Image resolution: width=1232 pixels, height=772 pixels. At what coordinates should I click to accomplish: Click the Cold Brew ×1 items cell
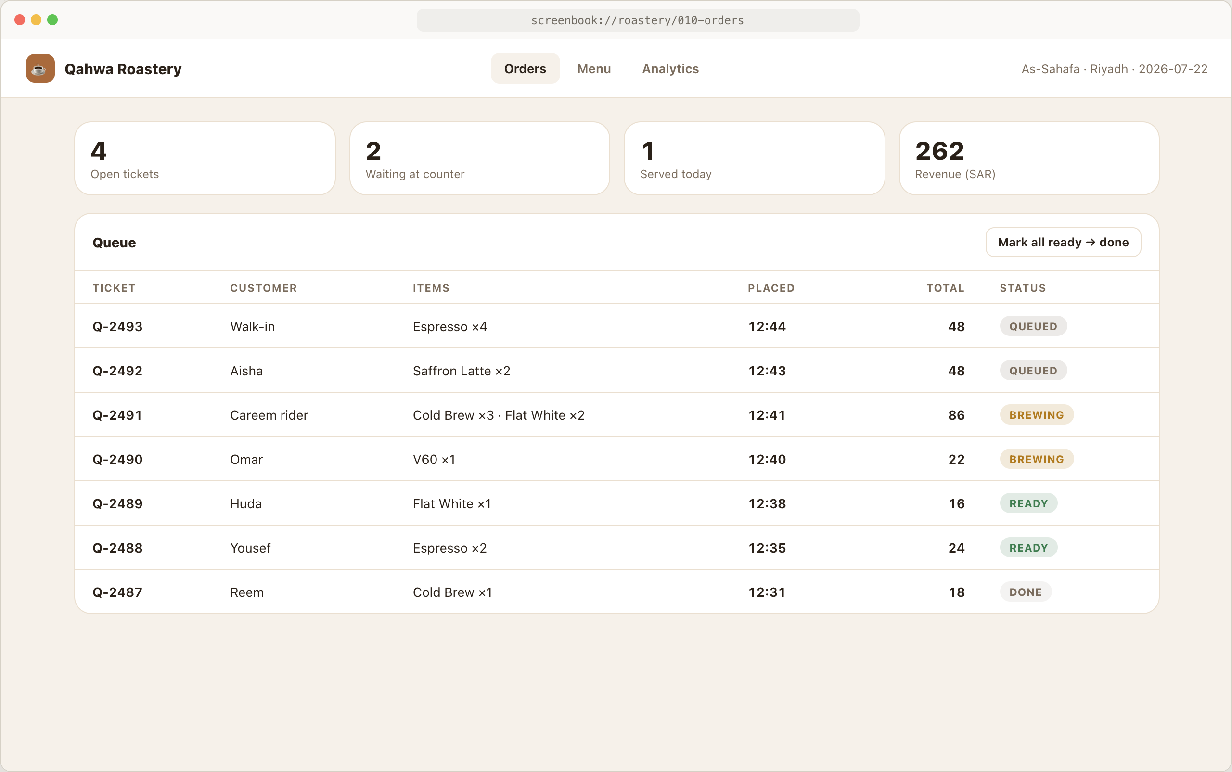pyautogui.click(x=452, y=592)
